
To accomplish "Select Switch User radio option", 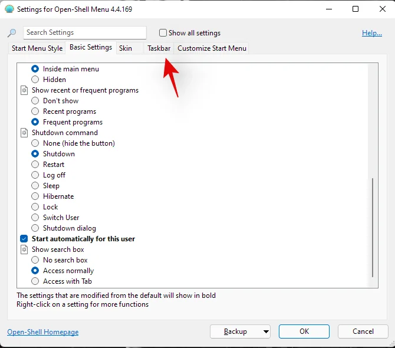I will click(x=35, y=218).
